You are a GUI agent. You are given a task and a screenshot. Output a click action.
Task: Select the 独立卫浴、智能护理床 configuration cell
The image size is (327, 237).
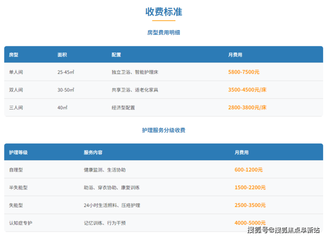[135, 72]
